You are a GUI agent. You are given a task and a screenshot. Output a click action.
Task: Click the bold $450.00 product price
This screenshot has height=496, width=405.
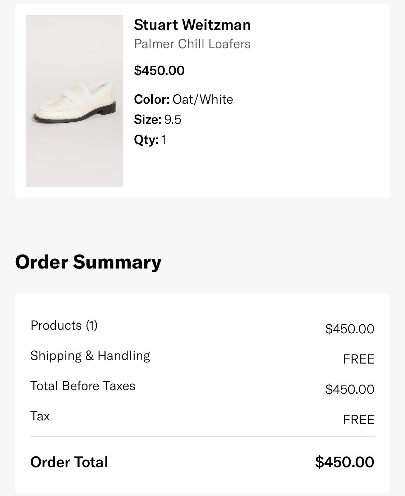coord(159,70)
